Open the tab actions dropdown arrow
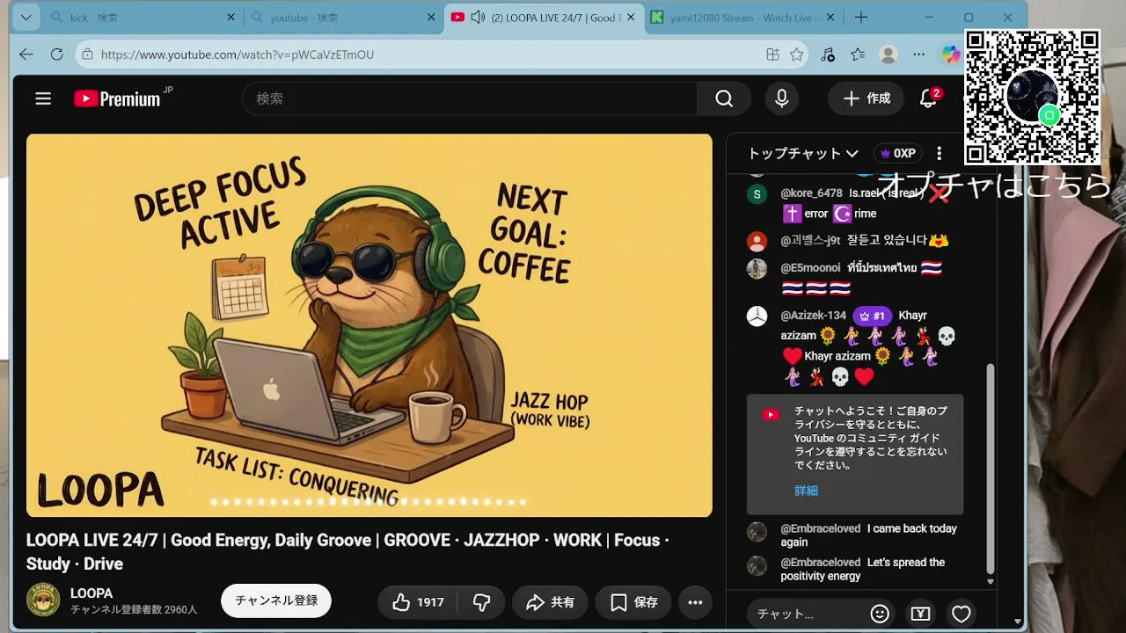The height and width of the screenshot is (633, 1126). click(26, 18)
